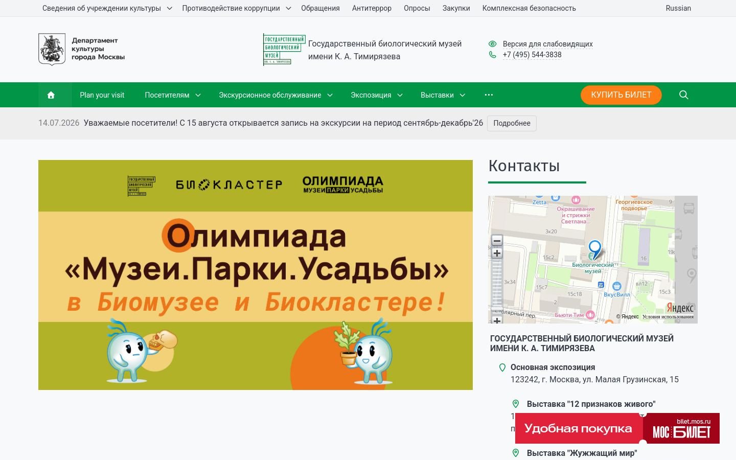Open Условия использования map link
736x460 pixels.
(x=668, y=317)
